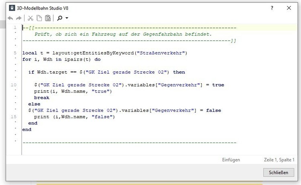Click the Cut scissors icon
This screenshot has height=185, width=301.
[x=31, y=18]
